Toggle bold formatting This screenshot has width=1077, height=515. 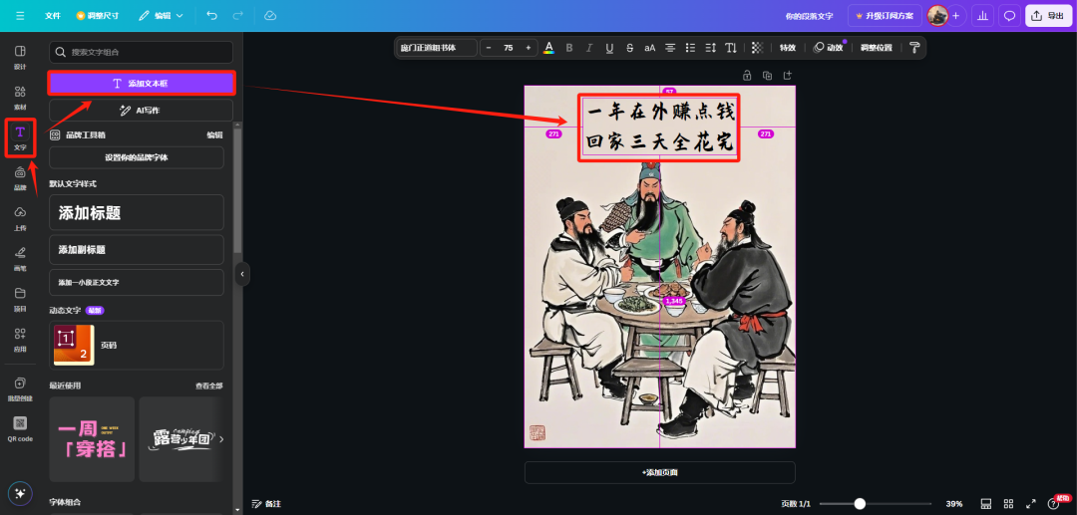point(569,48)
